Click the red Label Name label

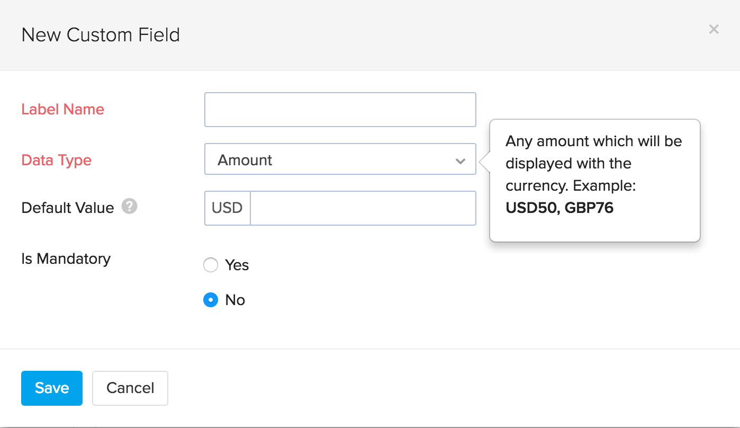tap(62, 109)
